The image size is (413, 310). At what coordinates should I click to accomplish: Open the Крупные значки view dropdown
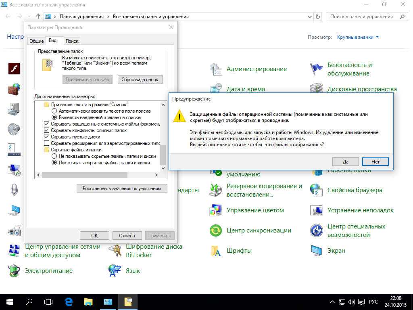[358, 37]
